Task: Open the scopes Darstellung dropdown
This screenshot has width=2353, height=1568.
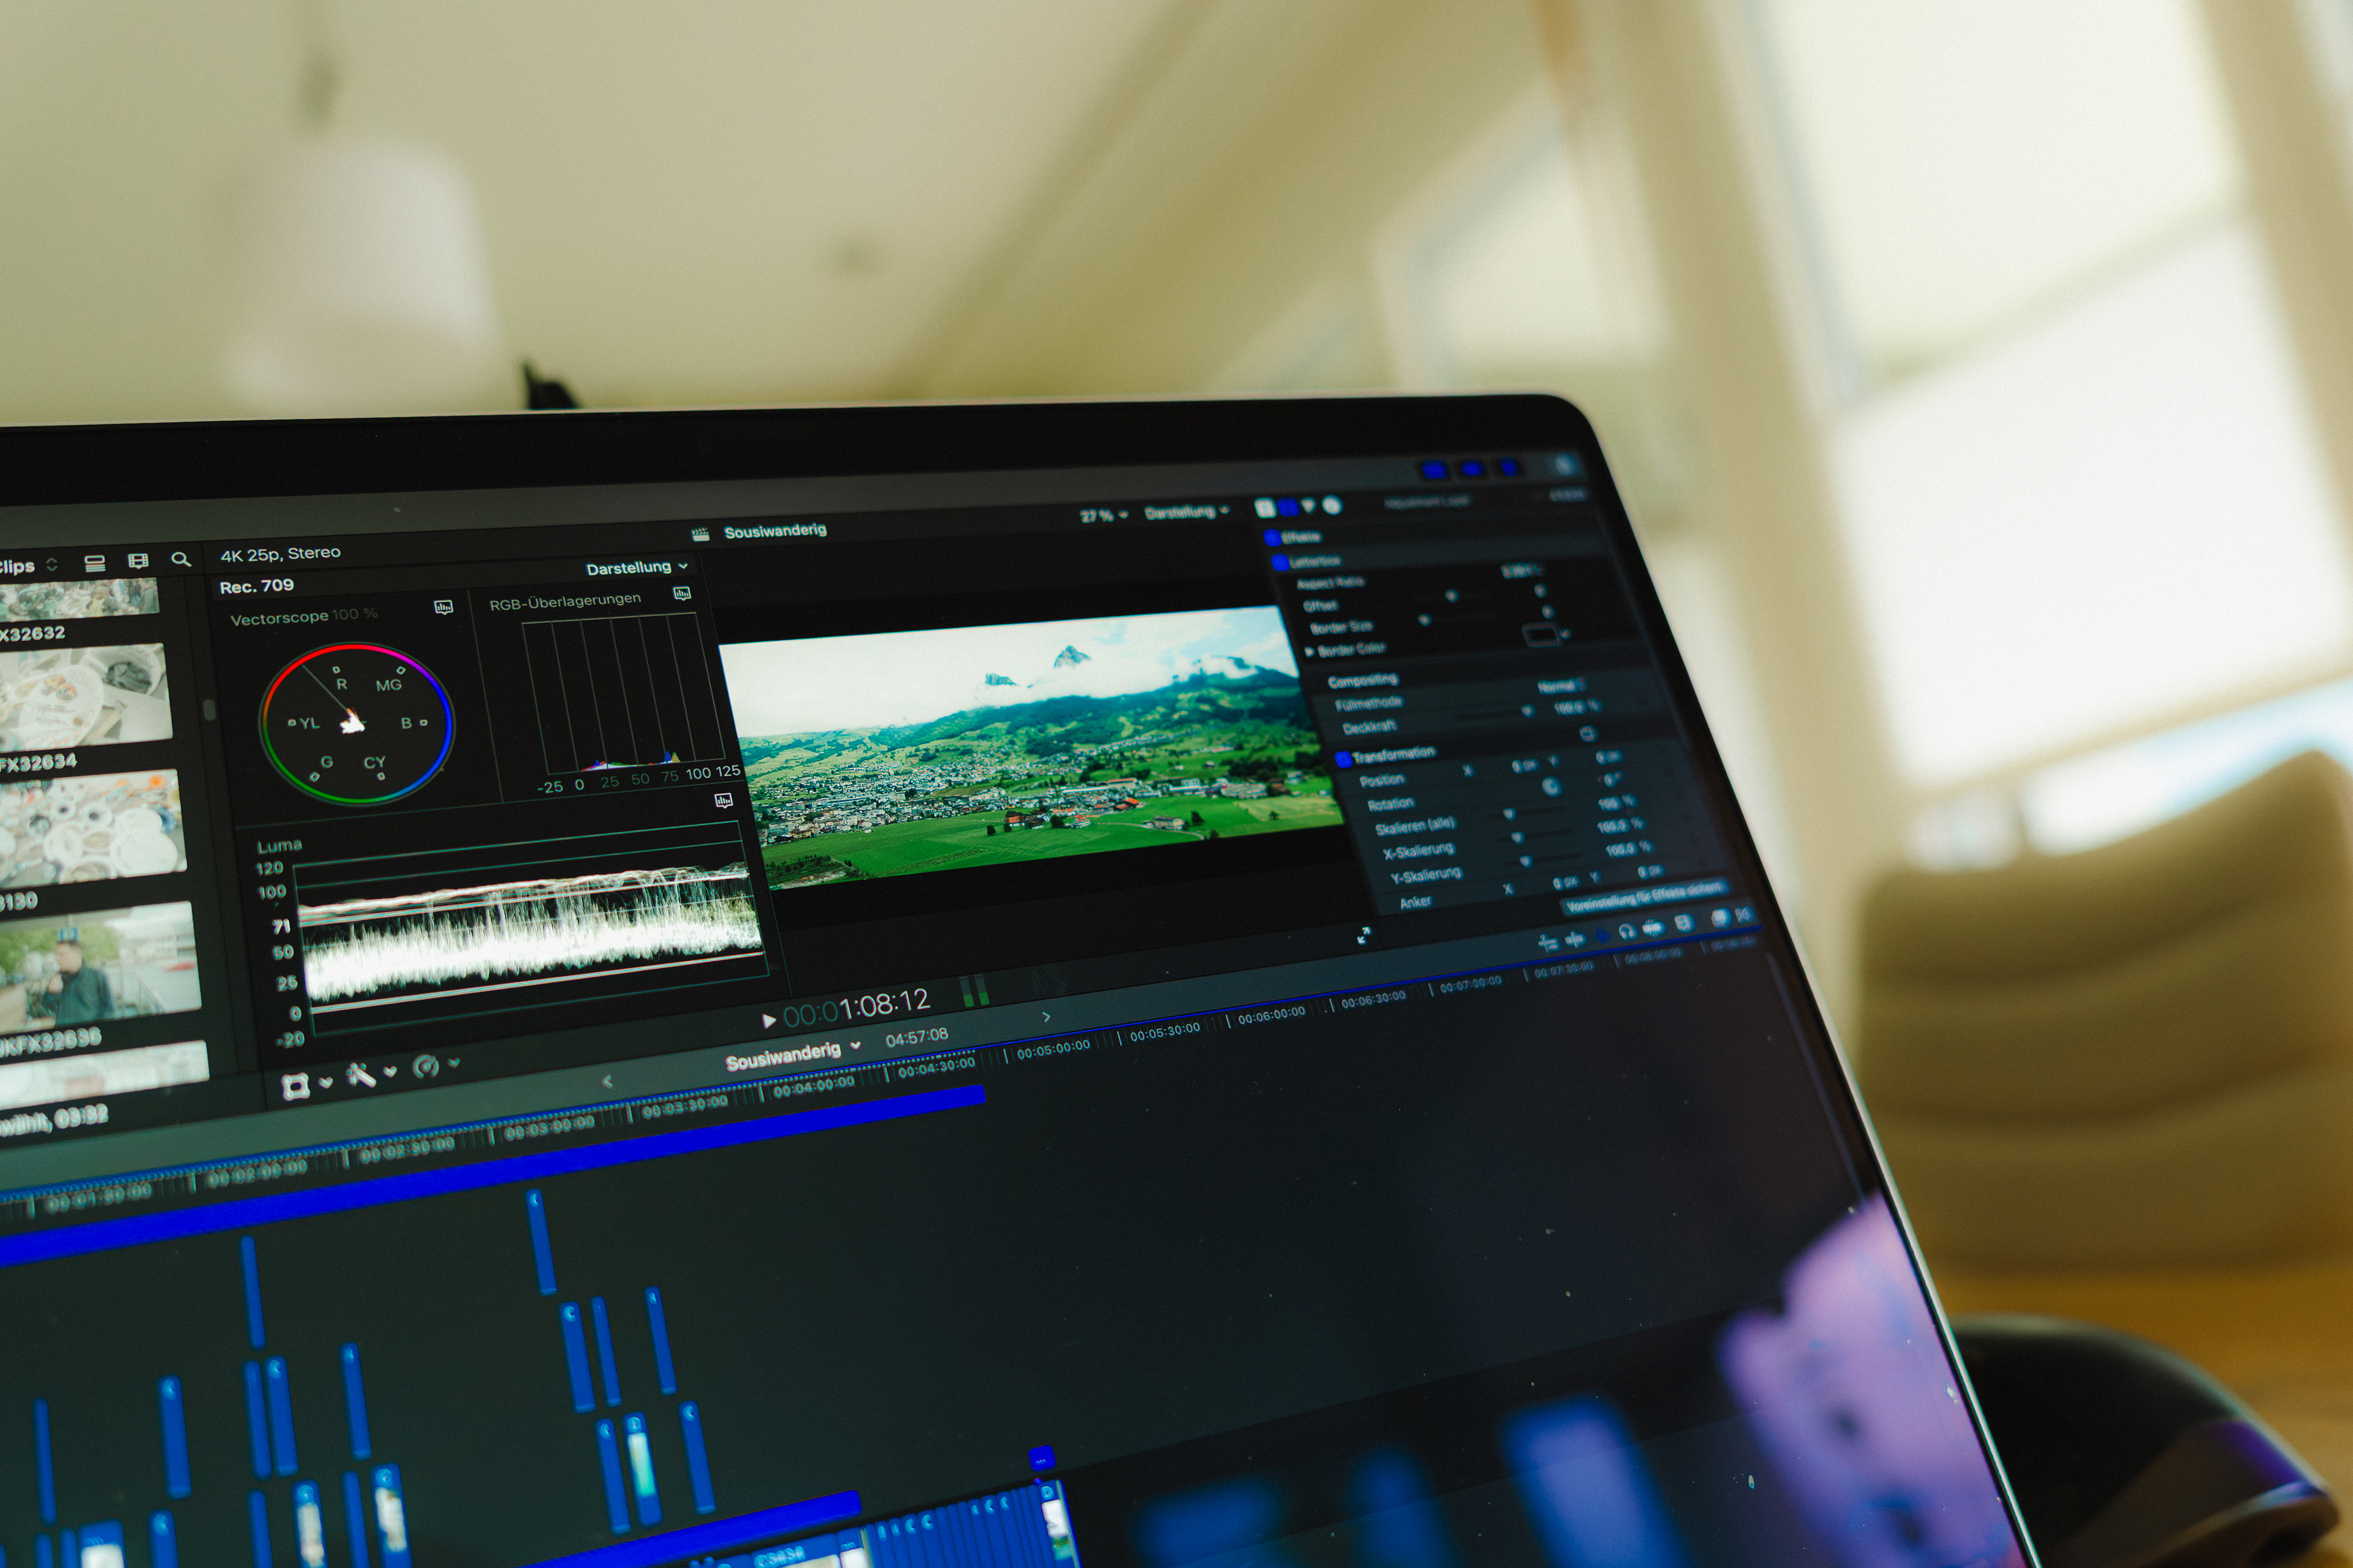Action: point(637,567)
